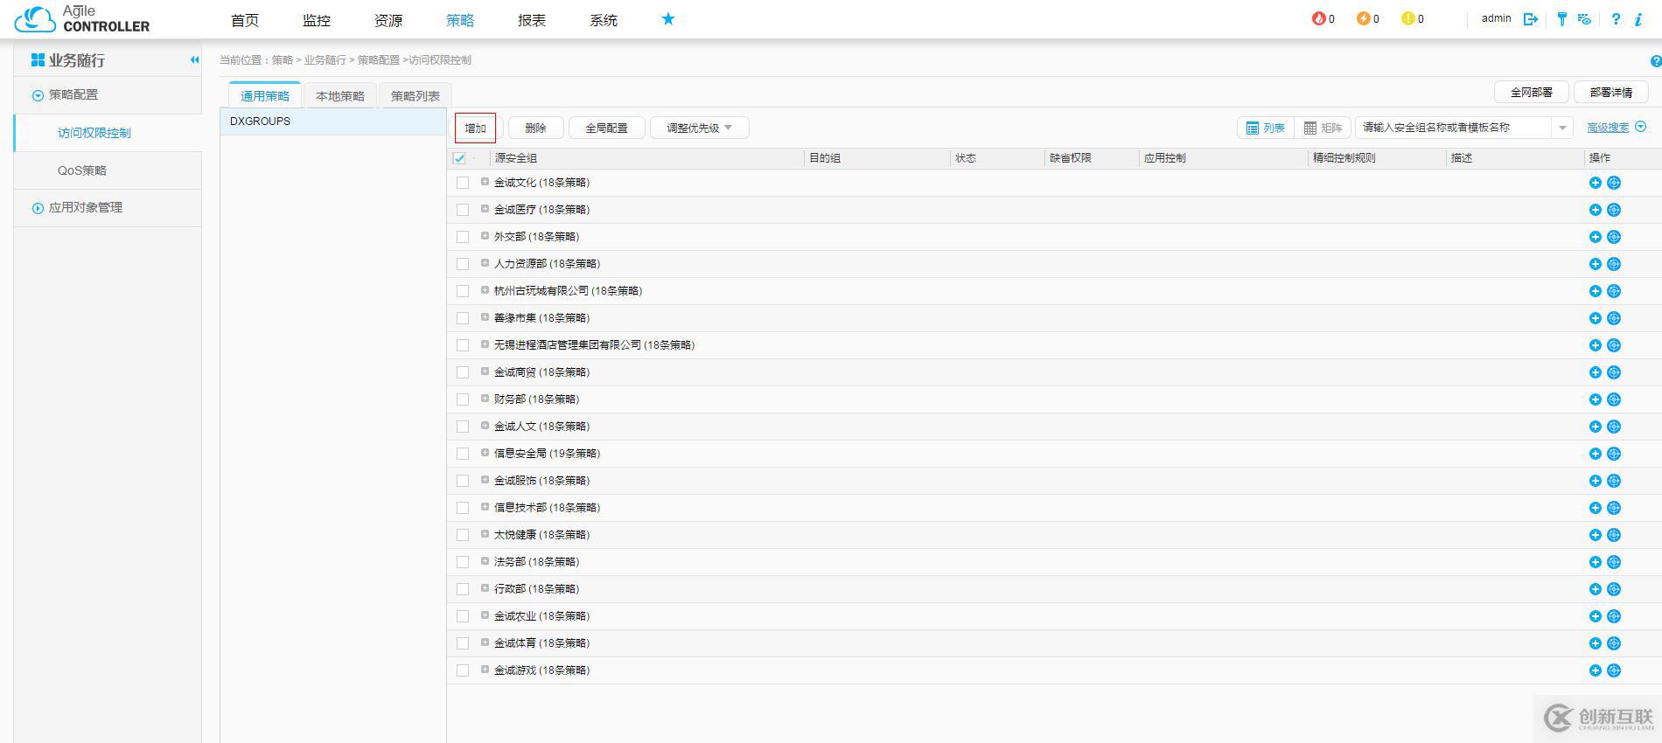Check the box for 金诚医疗
Image resolution: width=1662 pixels, height=743 pixels.
click(x=463, y=210)
